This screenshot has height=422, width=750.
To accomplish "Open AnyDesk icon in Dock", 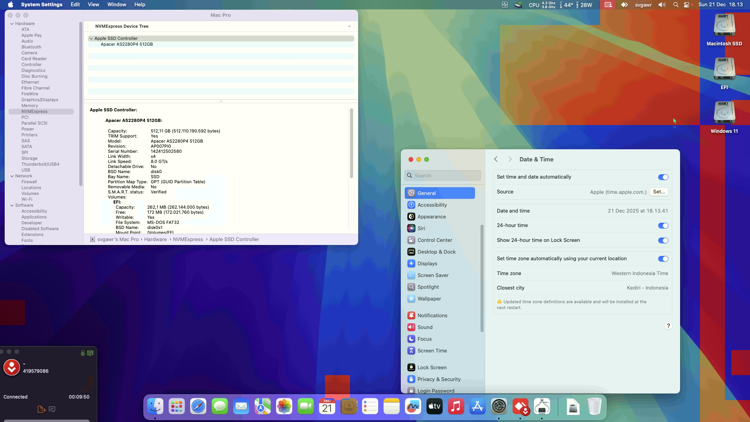I will (x=520, y=407).
